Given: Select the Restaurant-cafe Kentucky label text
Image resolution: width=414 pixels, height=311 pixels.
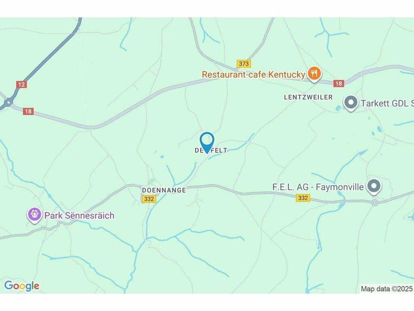Looking at the screenshot, I should click(x=253, y=75).
